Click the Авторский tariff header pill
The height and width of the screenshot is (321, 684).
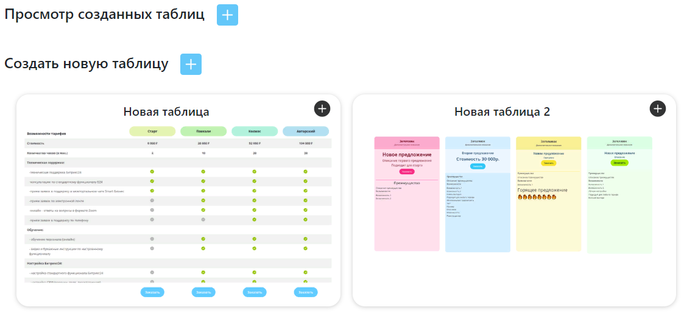306,132
